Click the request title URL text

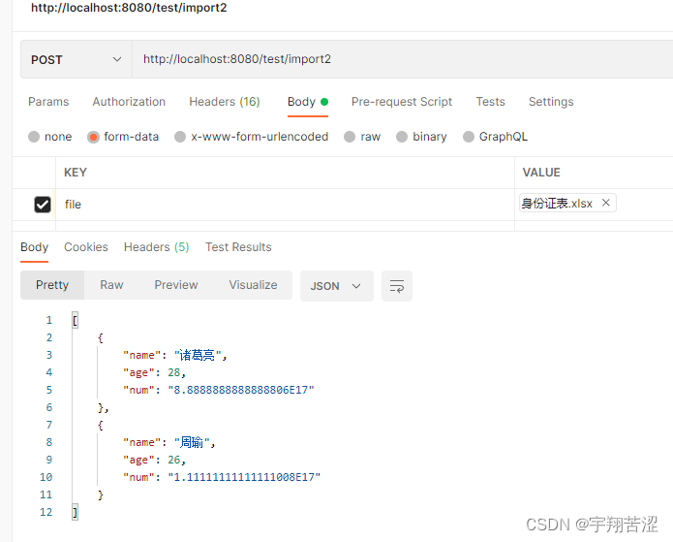(129, 8)
